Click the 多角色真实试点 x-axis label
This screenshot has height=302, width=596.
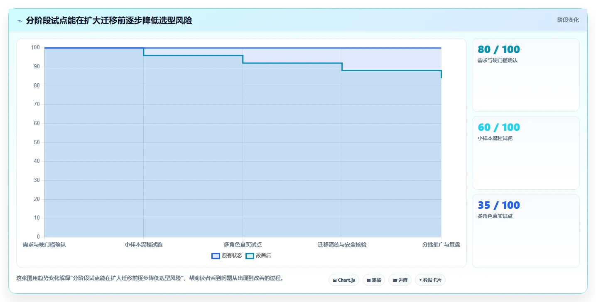click(x=243, y=244)
